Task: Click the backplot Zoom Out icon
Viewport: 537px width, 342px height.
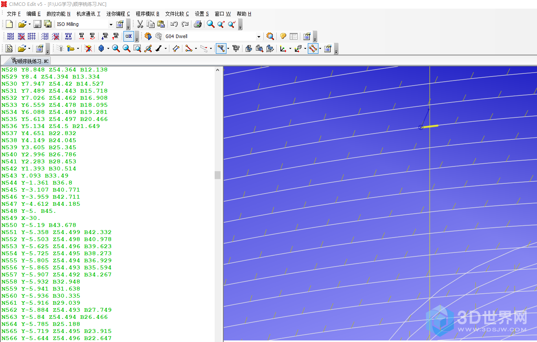Action: pos(127,49)
